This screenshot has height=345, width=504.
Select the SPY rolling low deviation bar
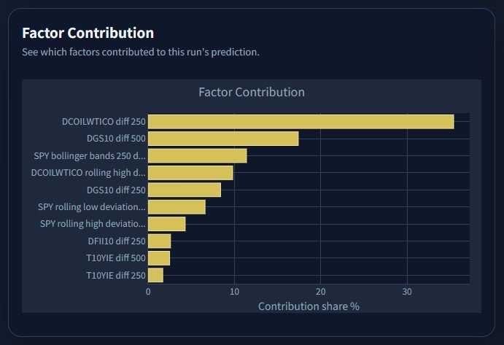point(177,207)
